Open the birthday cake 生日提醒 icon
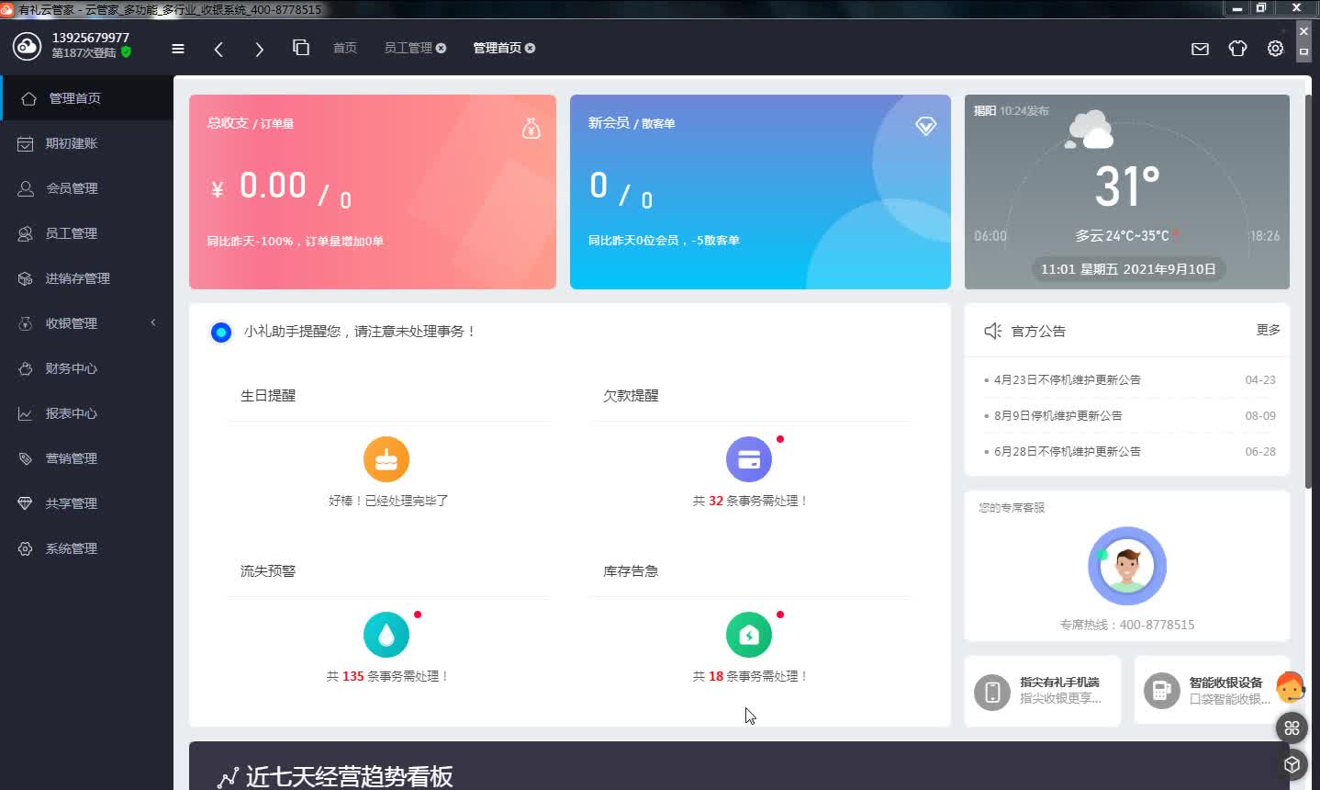Viewport: 1320px width, 790px height. 386,459
